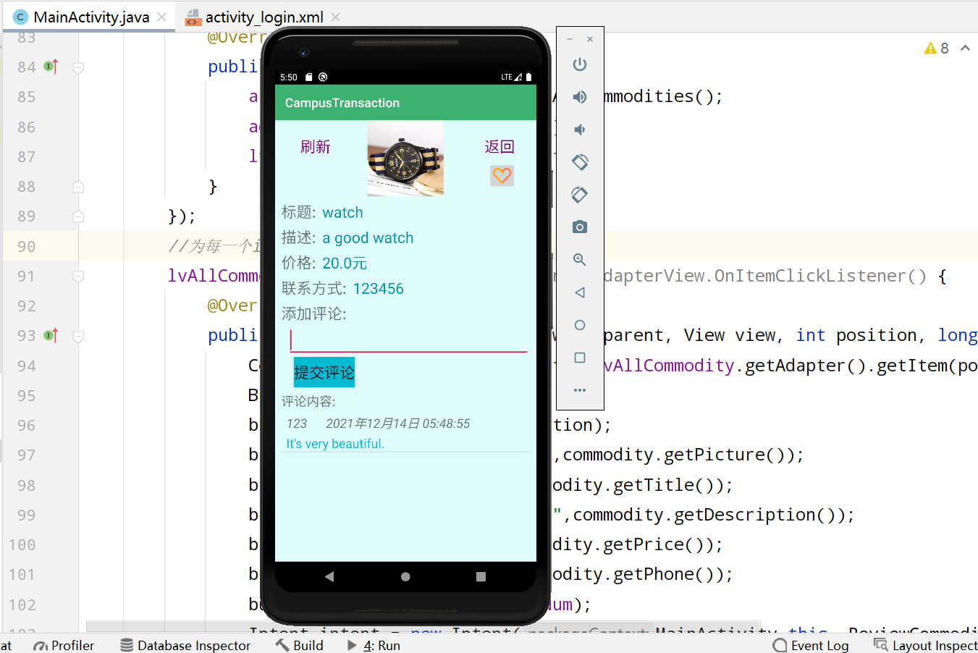Click getDescription() call on line 99
The width and height of the screenshot is (978, 653).
(759, 515)
